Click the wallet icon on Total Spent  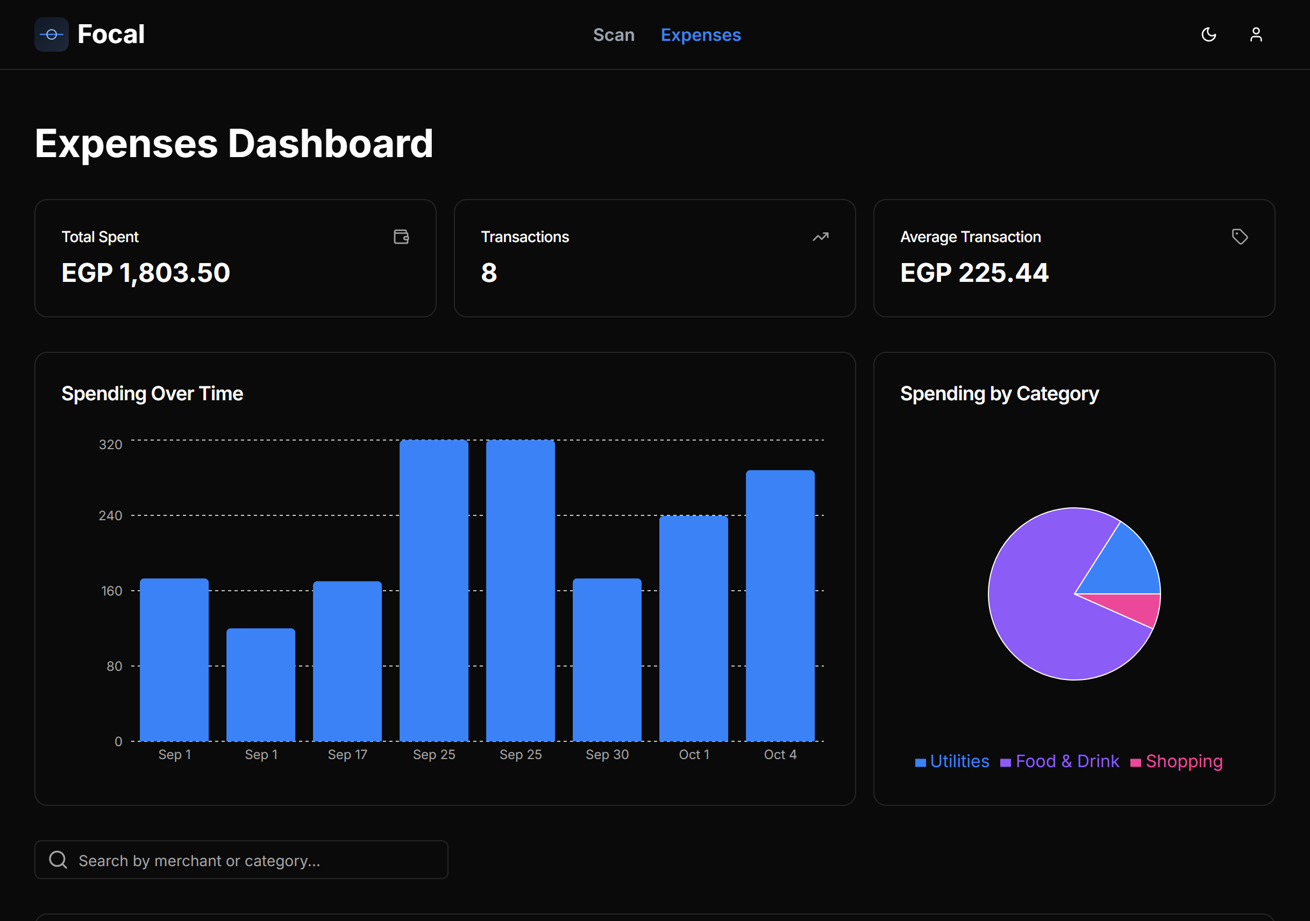pos(401,237)
